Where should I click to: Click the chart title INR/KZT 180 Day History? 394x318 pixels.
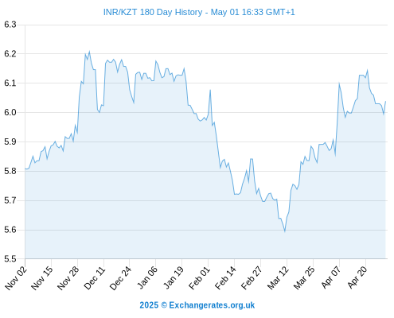pyautogui.click(x=153, y=12)
